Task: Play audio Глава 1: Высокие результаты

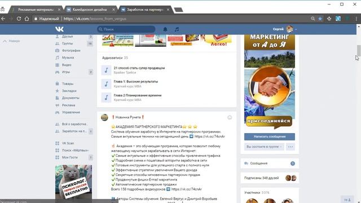Action: click(106, 84)
